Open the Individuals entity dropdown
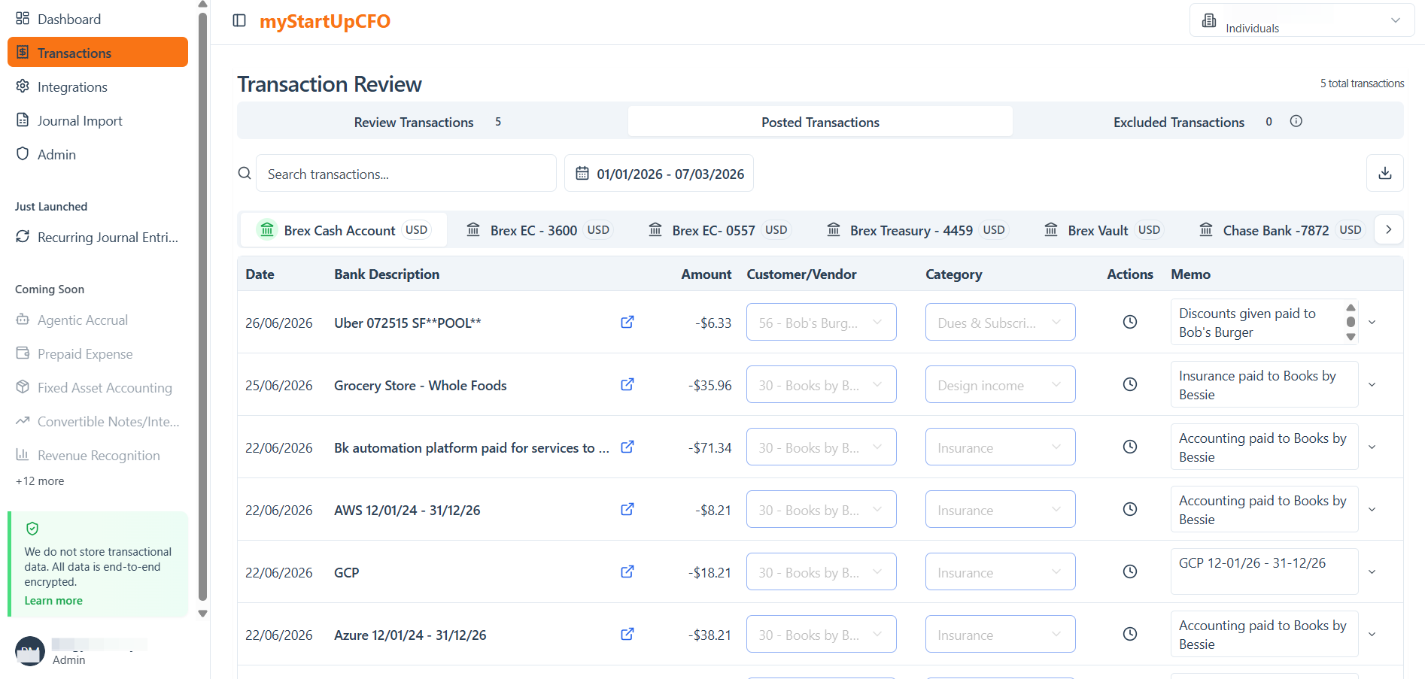Screen dimensions: 1425x679 pyautogui.click(x=1302, y=20)
